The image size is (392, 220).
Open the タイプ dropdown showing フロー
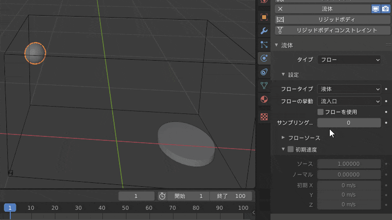pyautogui.click(x=349, y=60)
